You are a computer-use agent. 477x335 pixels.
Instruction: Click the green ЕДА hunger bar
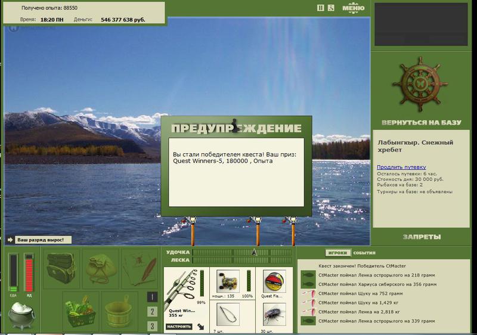point(13,273)
